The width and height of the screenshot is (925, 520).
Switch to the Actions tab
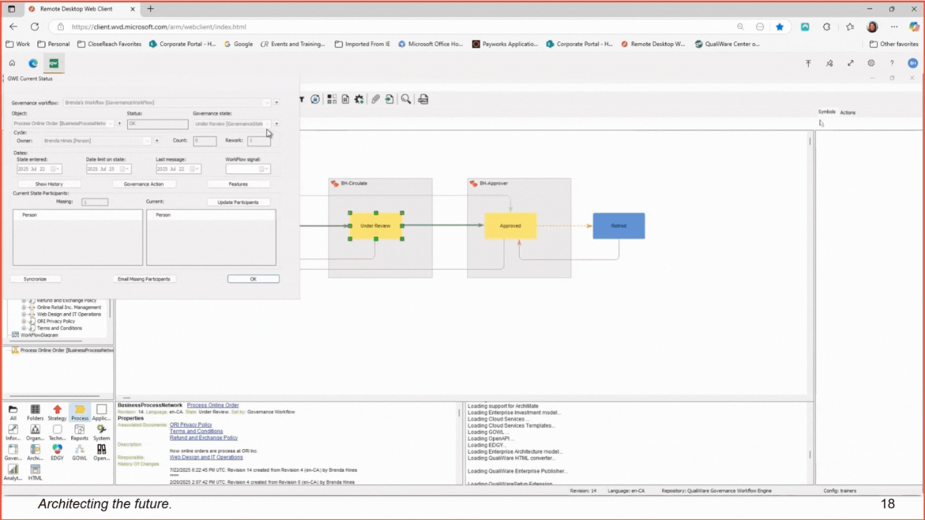[847, 112]
